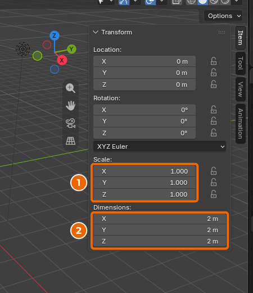Toggle the camera view icon

point(70,123)
